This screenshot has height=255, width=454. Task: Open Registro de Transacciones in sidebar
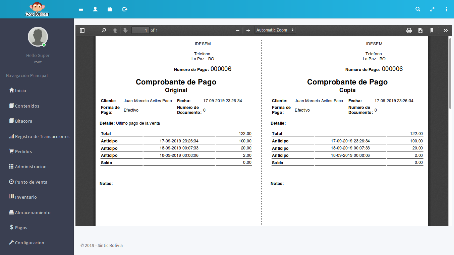[42, 136]
